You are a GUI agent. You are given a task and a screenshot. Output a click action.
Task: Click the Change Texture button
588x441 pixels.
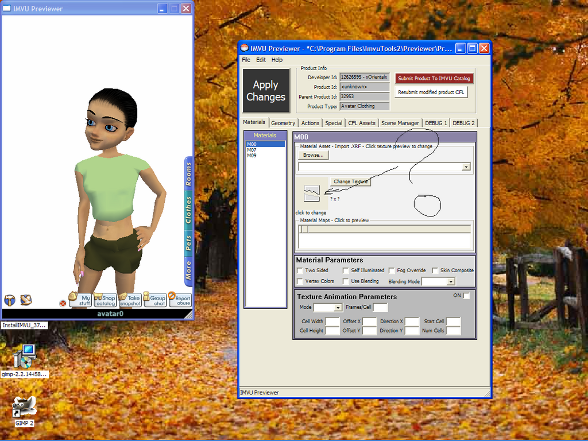(x=351, y=181)
